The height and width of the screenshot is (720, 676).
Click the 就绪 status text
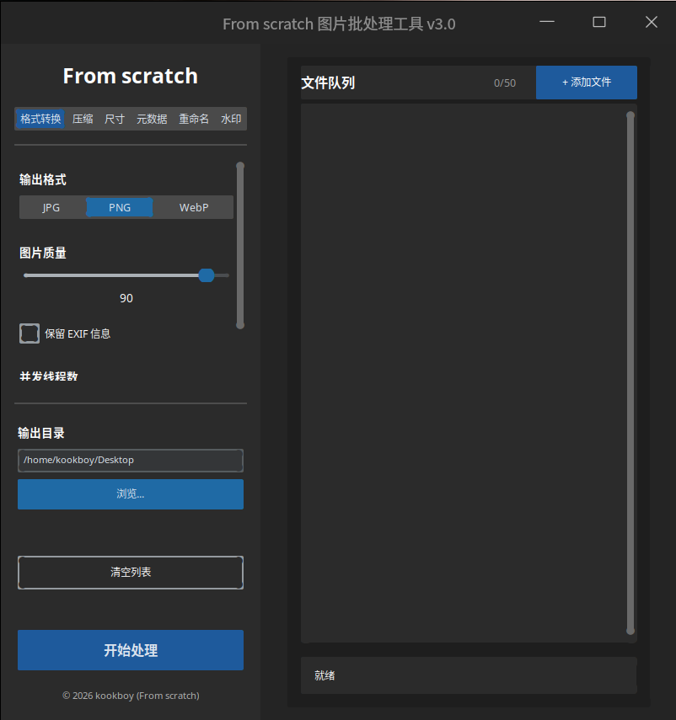(325, 675)
